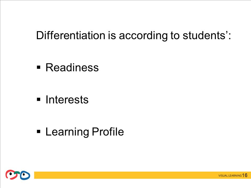This screenshot has height=188, width=251.
Task: Click the red face shape in logo
Action: [11, 175]
